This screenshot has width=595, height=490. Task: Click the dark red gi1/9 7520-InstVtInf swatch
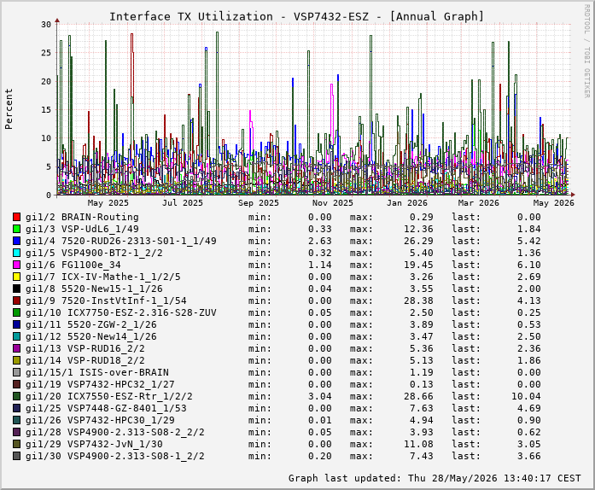[x=16, y=300]
